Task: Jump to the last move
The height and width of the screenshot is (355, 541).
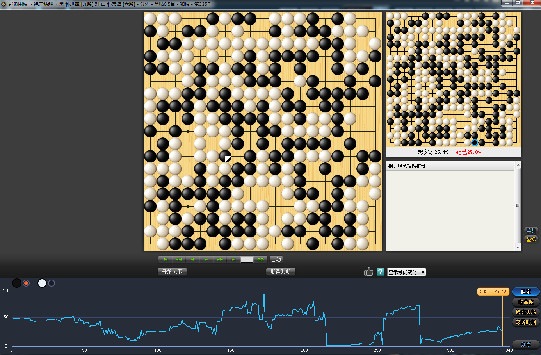Action: point(233,260)
